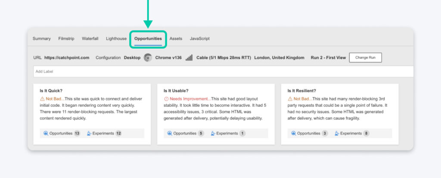441x178 pixels.
Task: Switch to the JavaScript tab
Action: (200, 38)
